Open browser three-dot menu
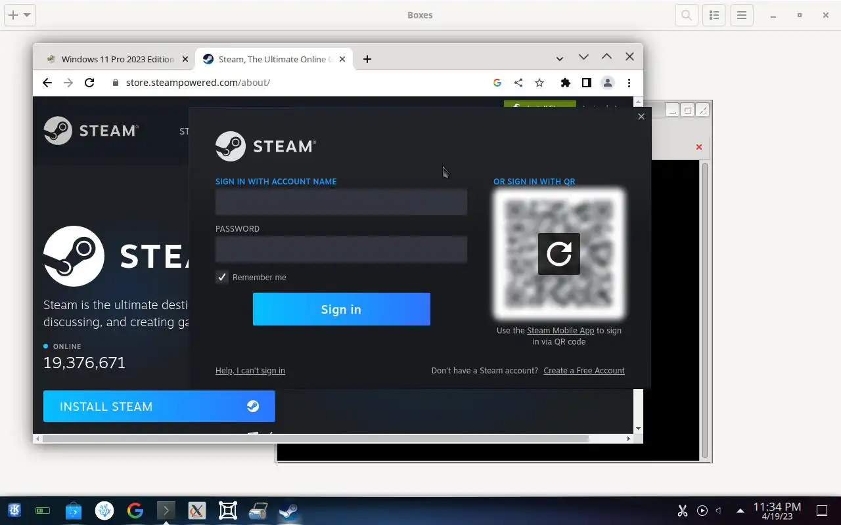This screenshot has height=525, width=841. 629,83
